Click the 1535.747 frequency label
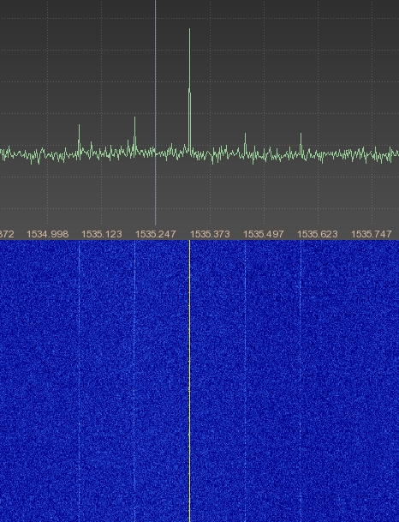The height and width of the screenshot is (522, 399). click(x=372, y=234)
